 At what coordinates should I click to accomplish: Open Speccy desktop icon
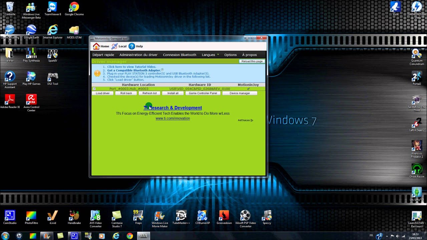pyautogui.click(x=267, y=217)
